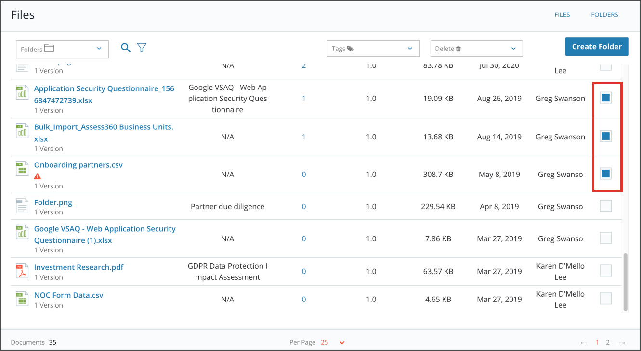The image size is (641, 351).
Task: Click the search magnifier icon
Action: [126, 48]
